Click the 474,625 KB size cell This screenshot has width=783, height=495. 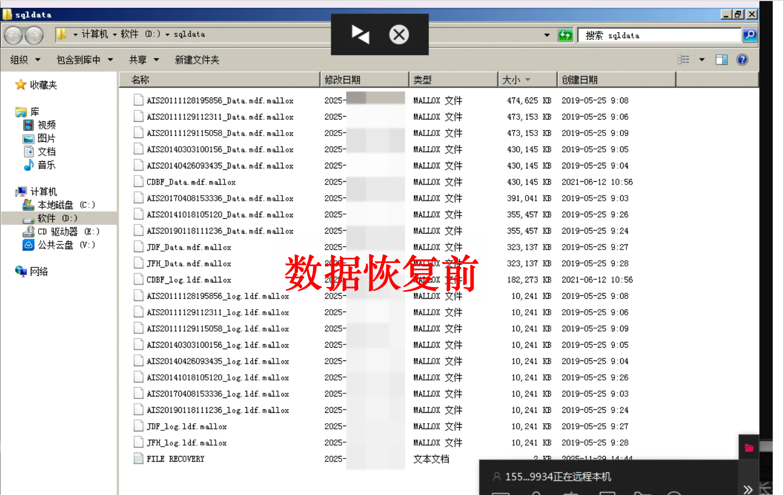click(x=529, y=101)
